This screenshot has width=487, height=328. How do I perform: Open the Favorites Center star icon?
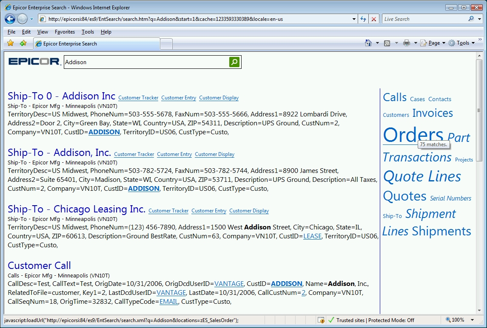click(11, 43)
